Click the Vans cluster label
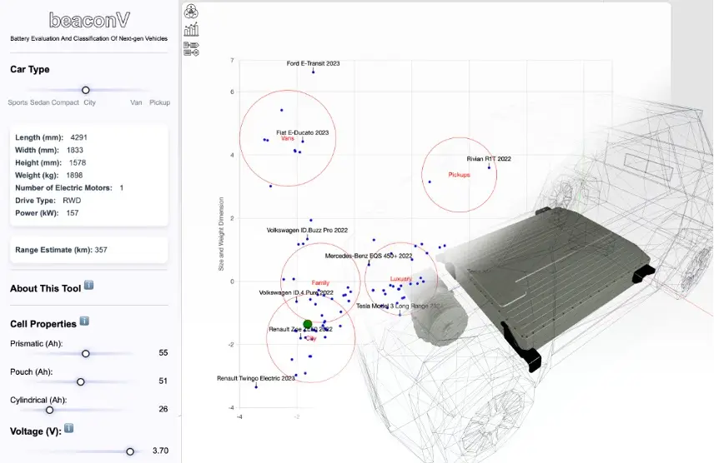This screenshot has height=463, width=714. coord(288,138)
